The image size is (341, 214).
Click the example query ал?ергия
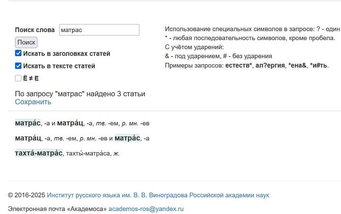tap(270, 65)
